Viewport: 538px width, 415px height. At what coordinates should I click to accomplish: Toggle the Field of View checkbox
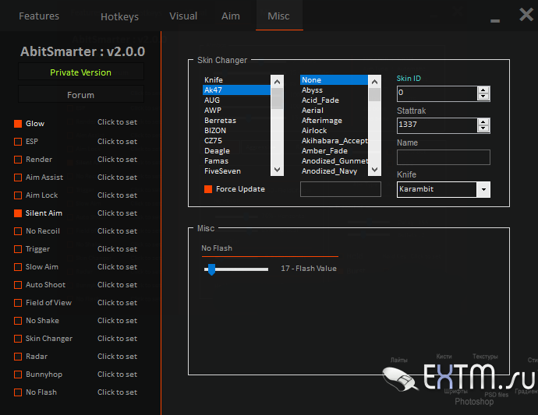tap(18, 303)
